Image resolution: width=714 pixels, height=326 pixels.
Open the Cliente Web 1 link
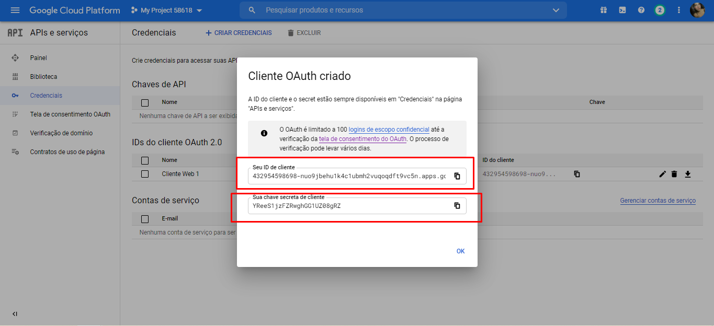180,174
